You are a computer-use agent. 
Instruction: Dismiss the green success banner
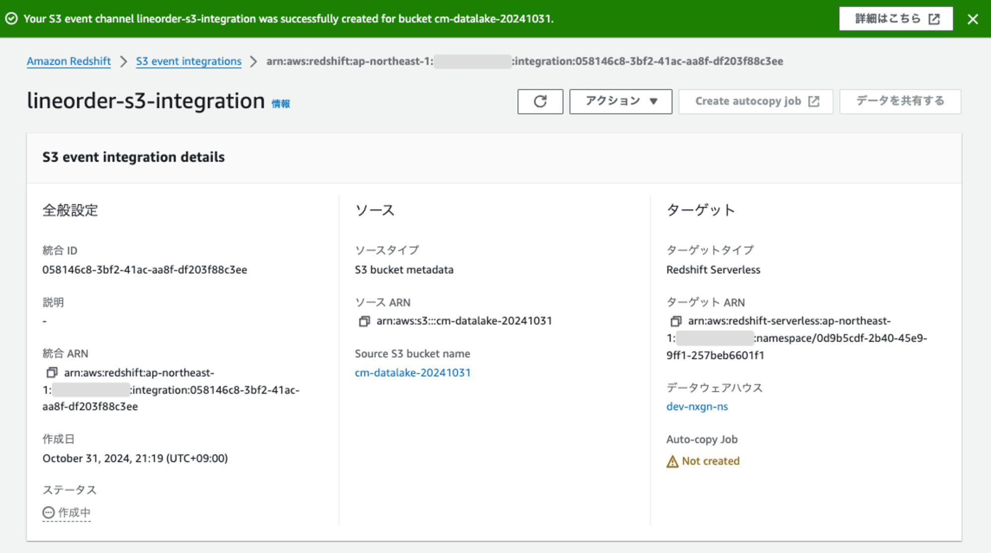pos(973,19)
